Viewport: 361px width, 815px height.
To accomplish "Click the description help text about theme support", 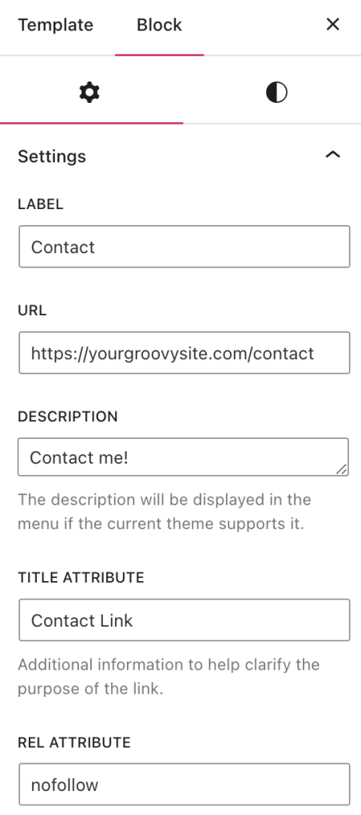I will pos(165,512).
